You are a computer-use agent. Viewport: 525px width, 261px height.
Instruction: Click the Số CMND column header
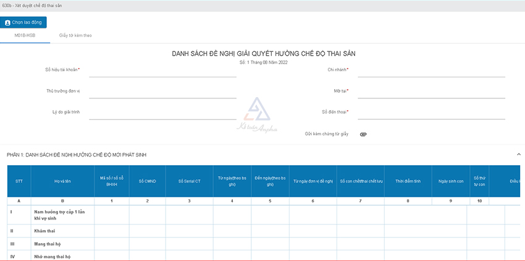[147, 181]
